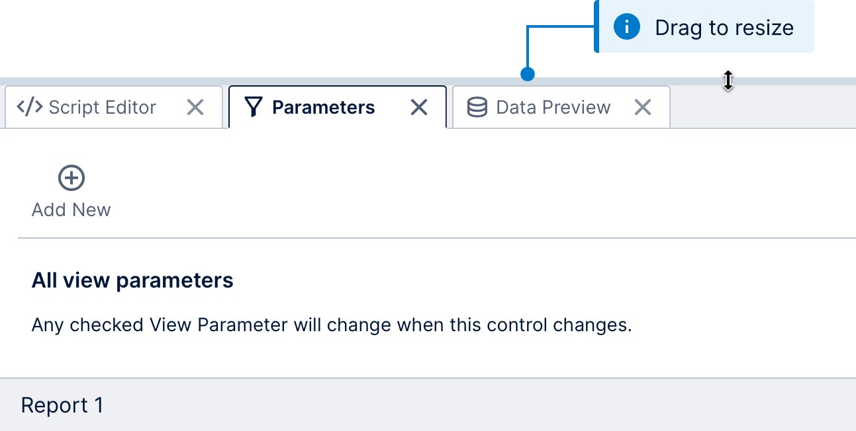Click the blue dot on resize bar
The width and height of the screenshot is (856, 431).
[x=527, y=74]
